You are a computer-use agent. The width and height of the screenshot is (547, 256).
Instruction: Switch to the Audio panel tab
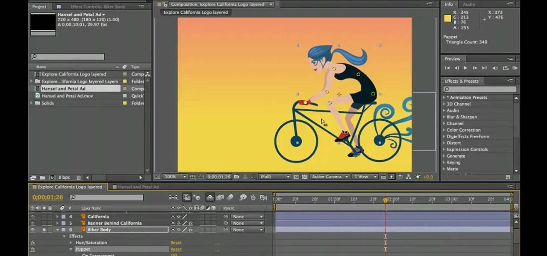[469, 4]
